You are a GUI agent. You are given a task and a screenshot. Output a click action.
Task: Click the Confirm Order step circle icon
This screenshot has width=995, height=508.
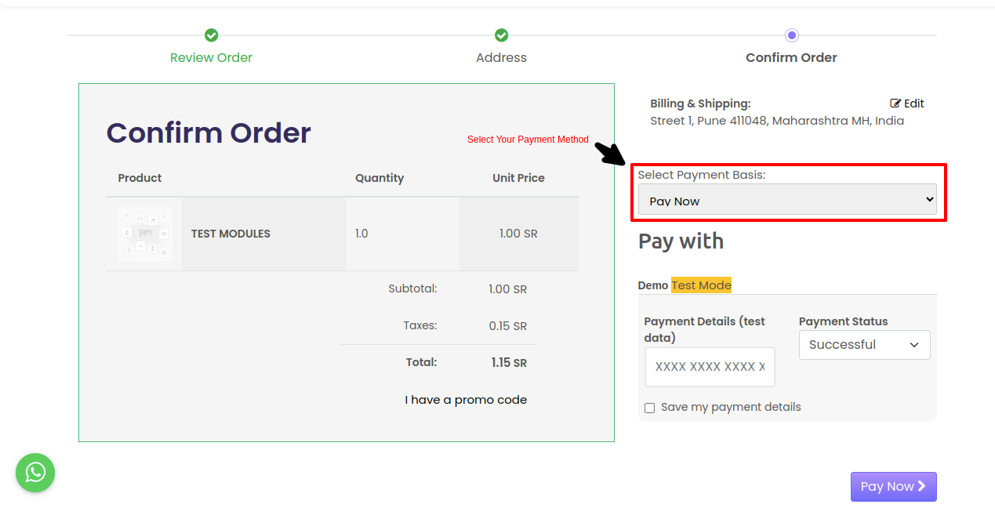(792, 35)
